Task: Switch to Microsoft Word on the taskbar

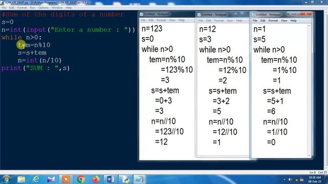Action: [111, 179]
